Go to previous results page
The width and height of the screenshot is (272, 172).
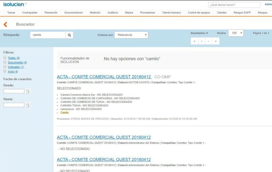click(x=202, y=41)
